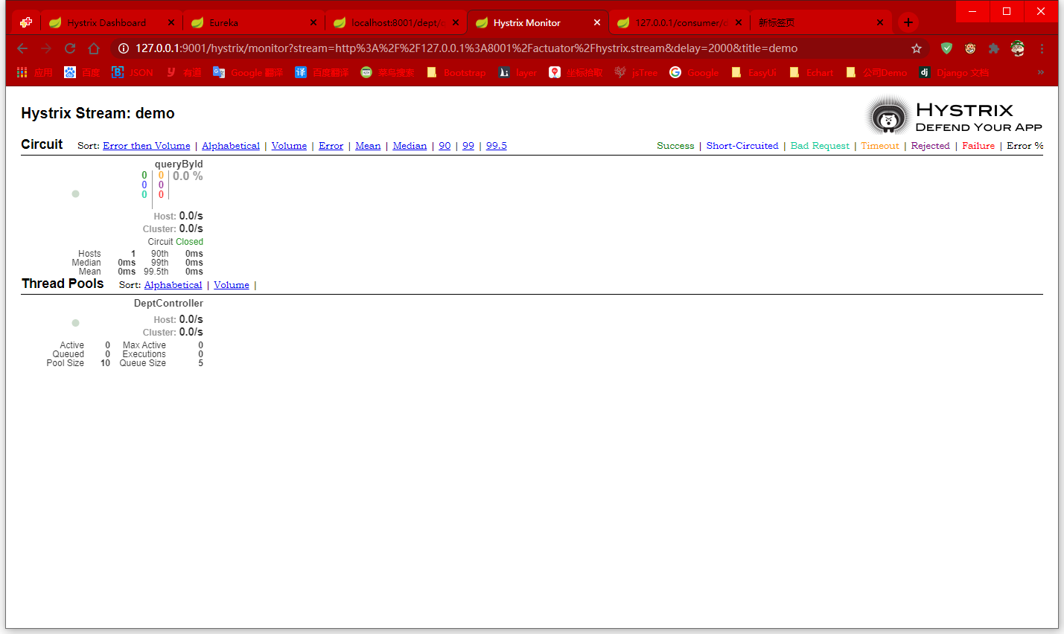The width and height of the screenshot is (1064, 634).
Task: Sort circuits Alphabetical link
Action: point(231,146)
